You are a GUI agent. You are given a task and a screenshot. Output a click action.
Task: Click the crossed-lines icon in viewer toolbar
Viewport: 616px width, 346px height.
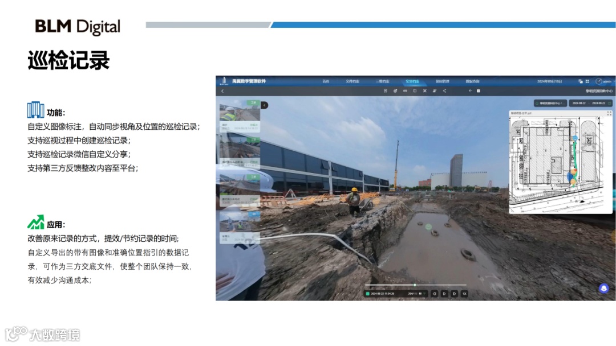point(425,91)
